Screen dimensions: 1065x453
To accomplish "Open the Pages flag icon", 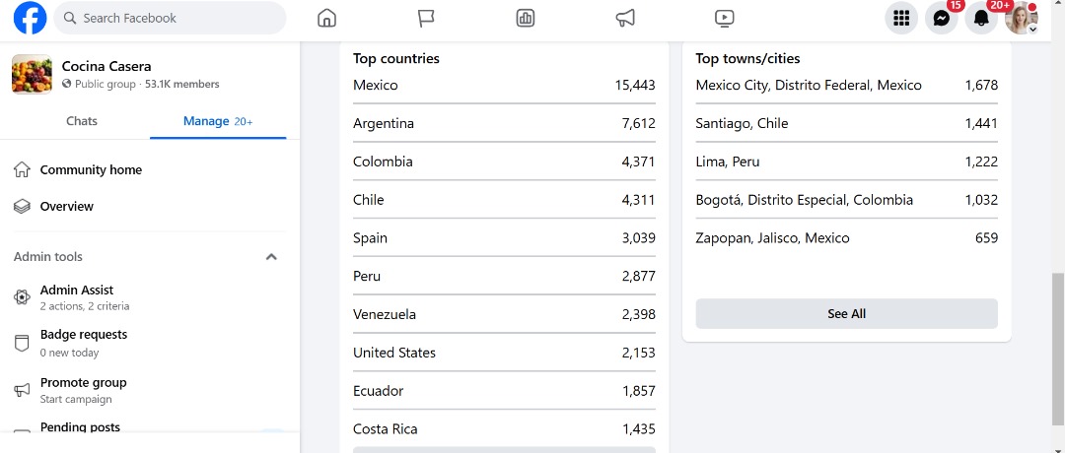I will click(426, 18).
